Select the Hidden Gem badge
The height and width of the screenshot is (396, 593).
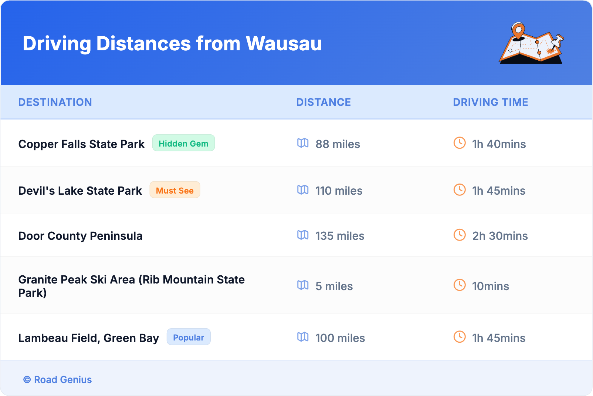[183, 143]
